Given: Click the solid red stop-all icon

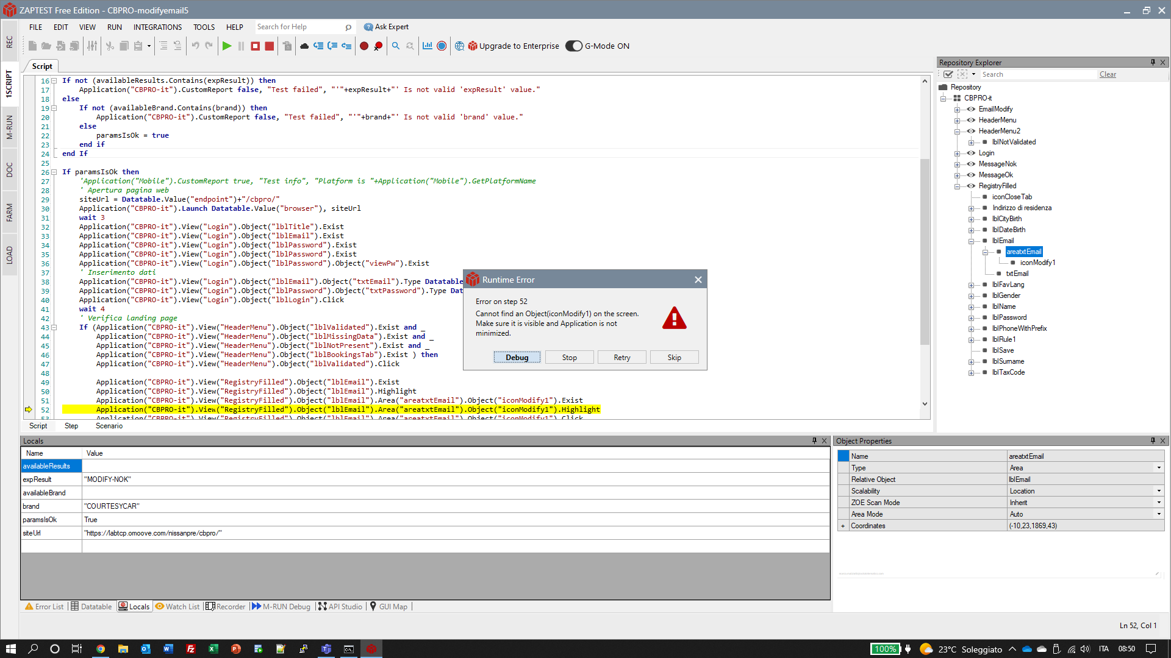Looking at the screenshot, I should 269,46.
